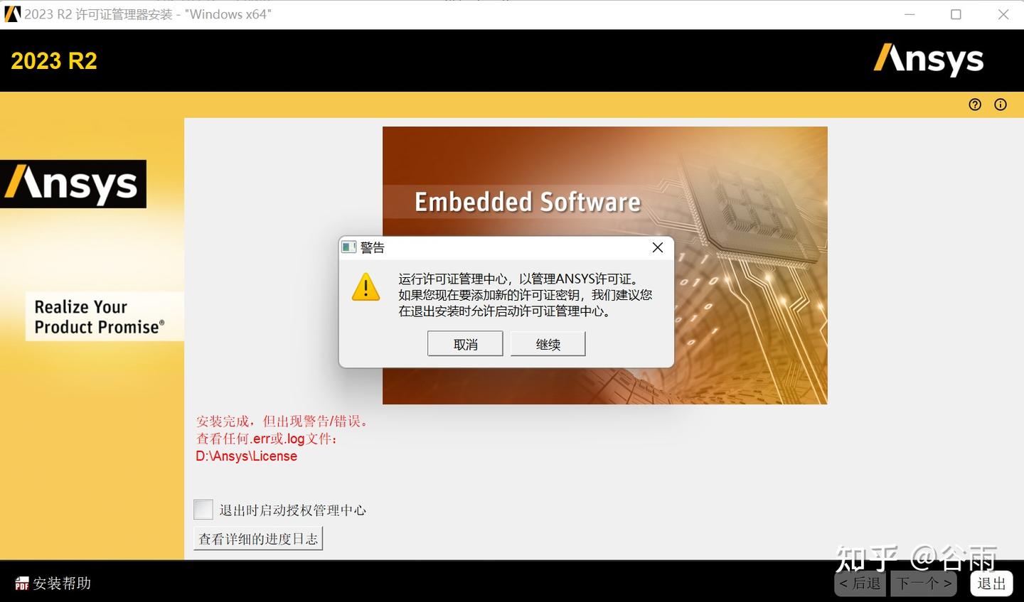Click the < 后退 button
The width and height of the screenshot is (1024, 602).
(x=860, y=583)
